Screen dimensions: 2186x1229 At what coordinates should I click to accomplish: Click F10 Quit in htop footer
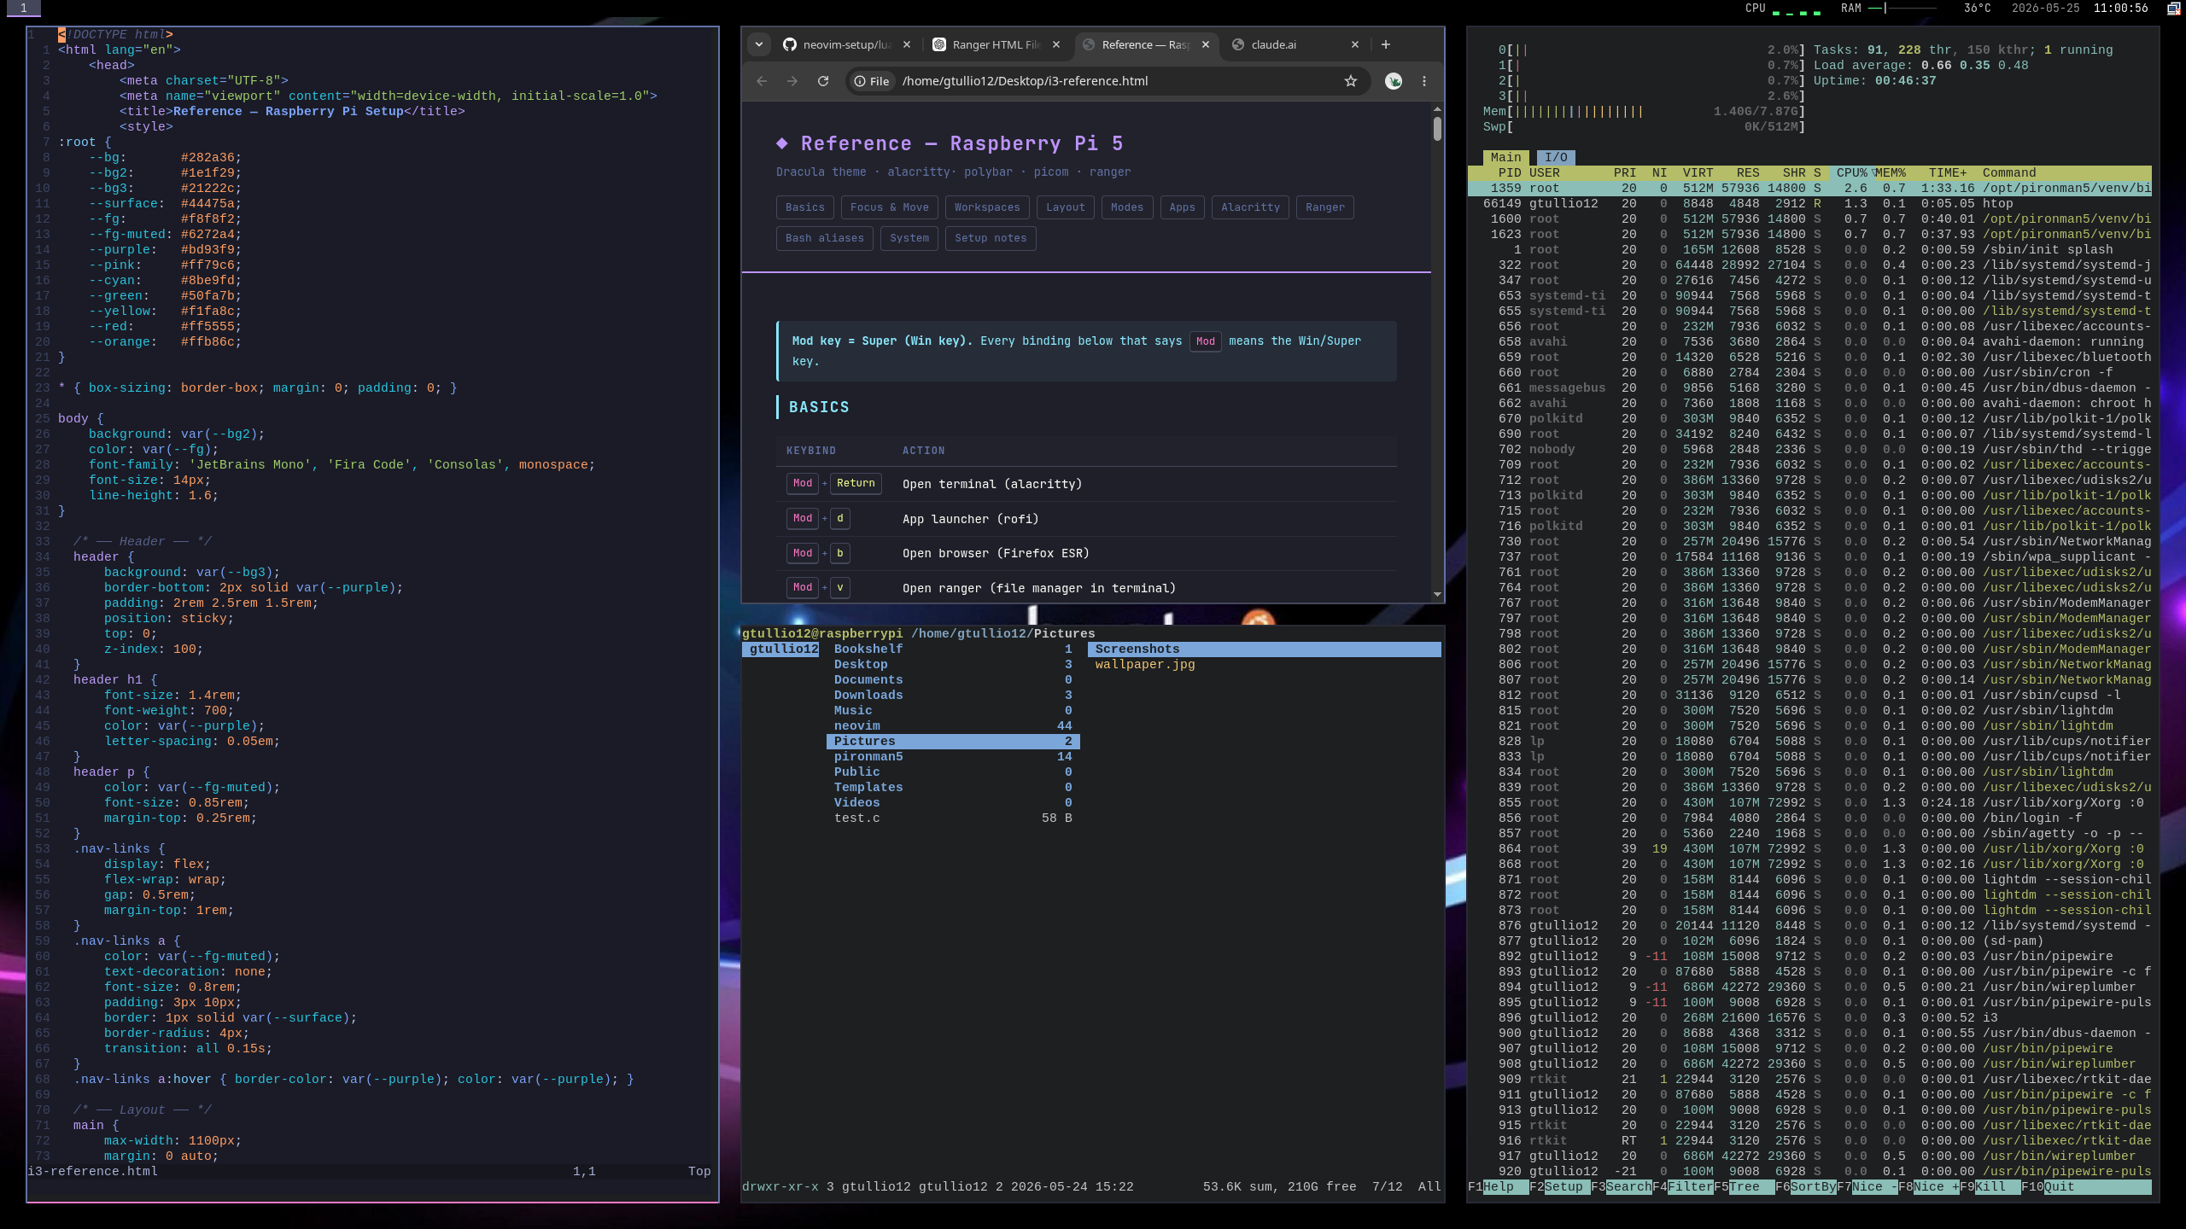pos(2048,1186)
